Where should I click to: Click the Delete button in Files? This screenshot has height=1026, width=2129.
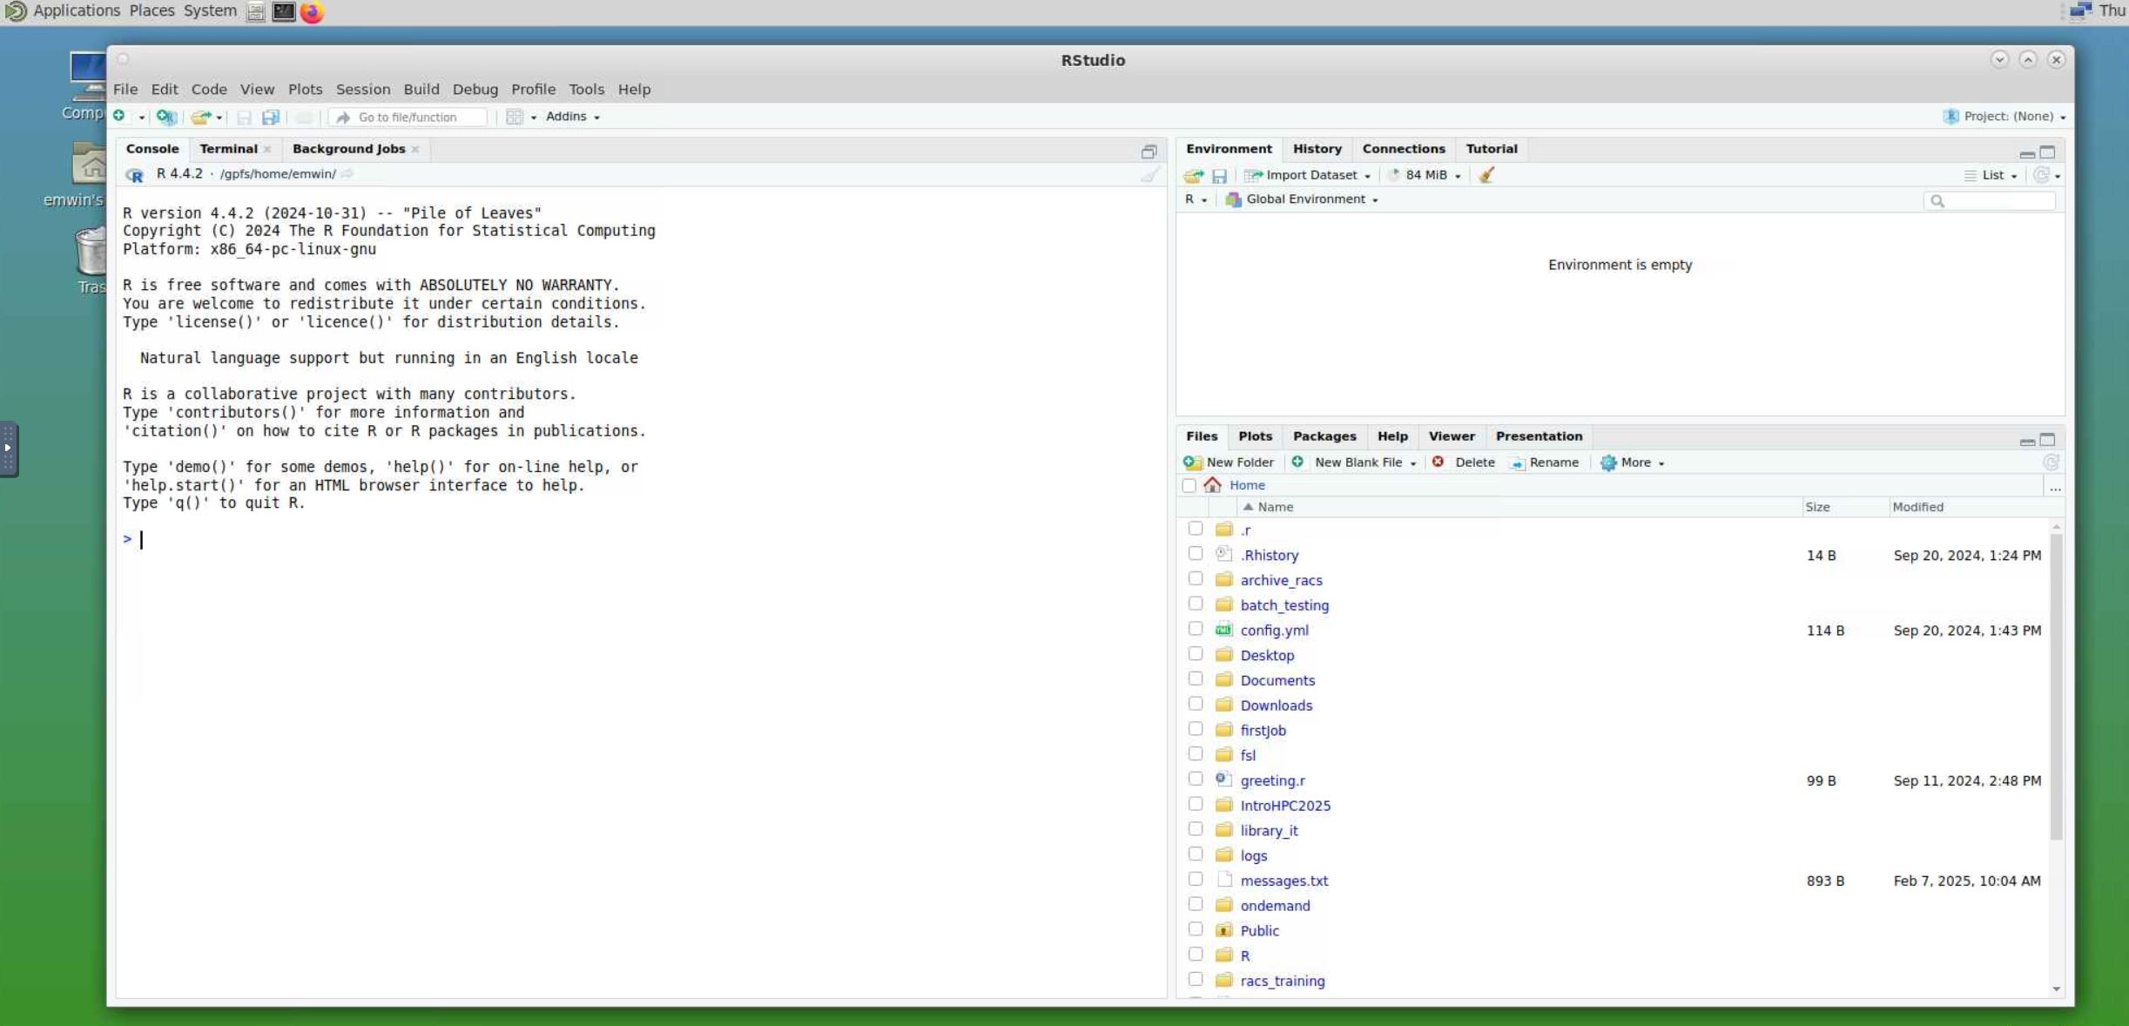(x=1463, y=462)
